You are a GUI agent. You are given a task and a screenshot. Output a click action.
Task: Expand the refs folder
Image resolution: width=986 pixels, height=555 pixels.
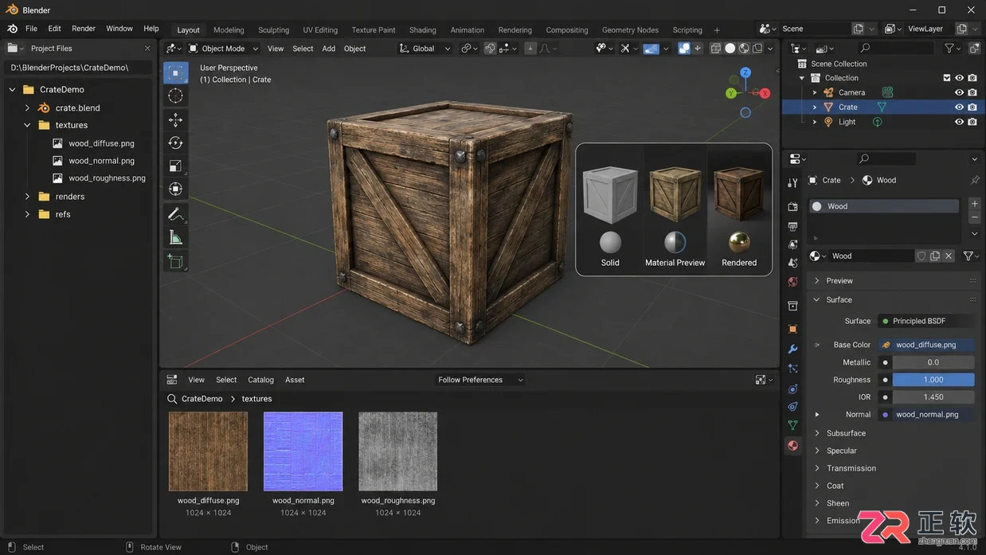click(x=27, y=214)
